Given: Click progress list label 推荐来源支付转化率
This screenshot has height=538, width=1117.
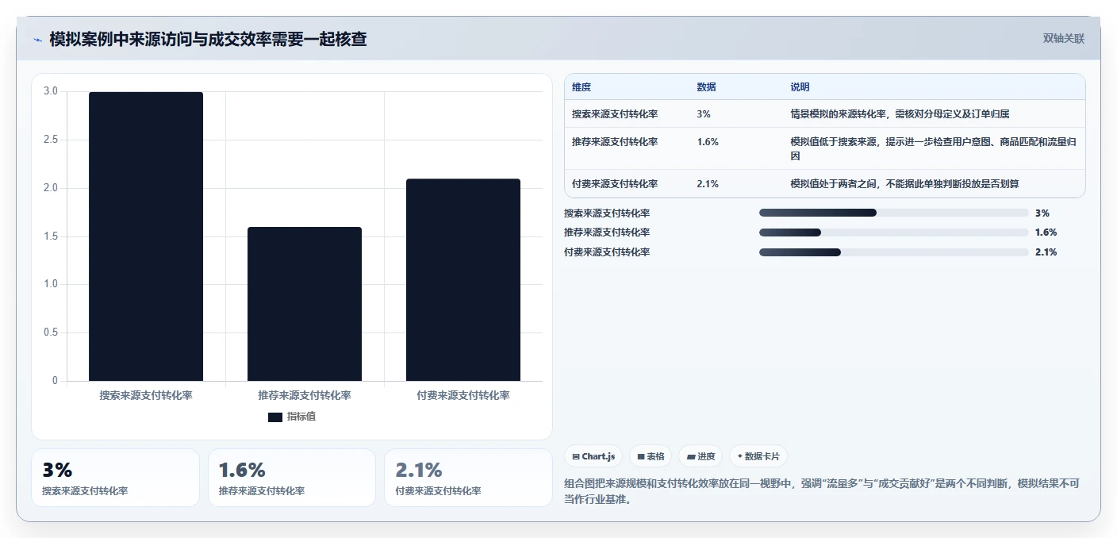Looking at the screenshot, I should pyautogui.click(x=607, y=232).
